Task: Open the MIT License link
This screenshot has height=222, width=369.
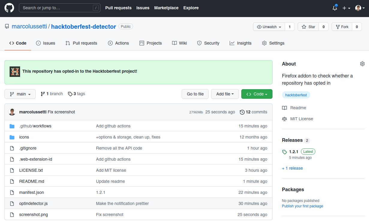Action: coord(298,119)
